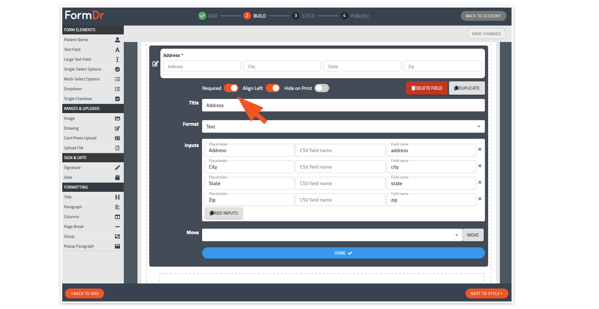Open the Format dropdown showing Text

click(x=343, y=127)
